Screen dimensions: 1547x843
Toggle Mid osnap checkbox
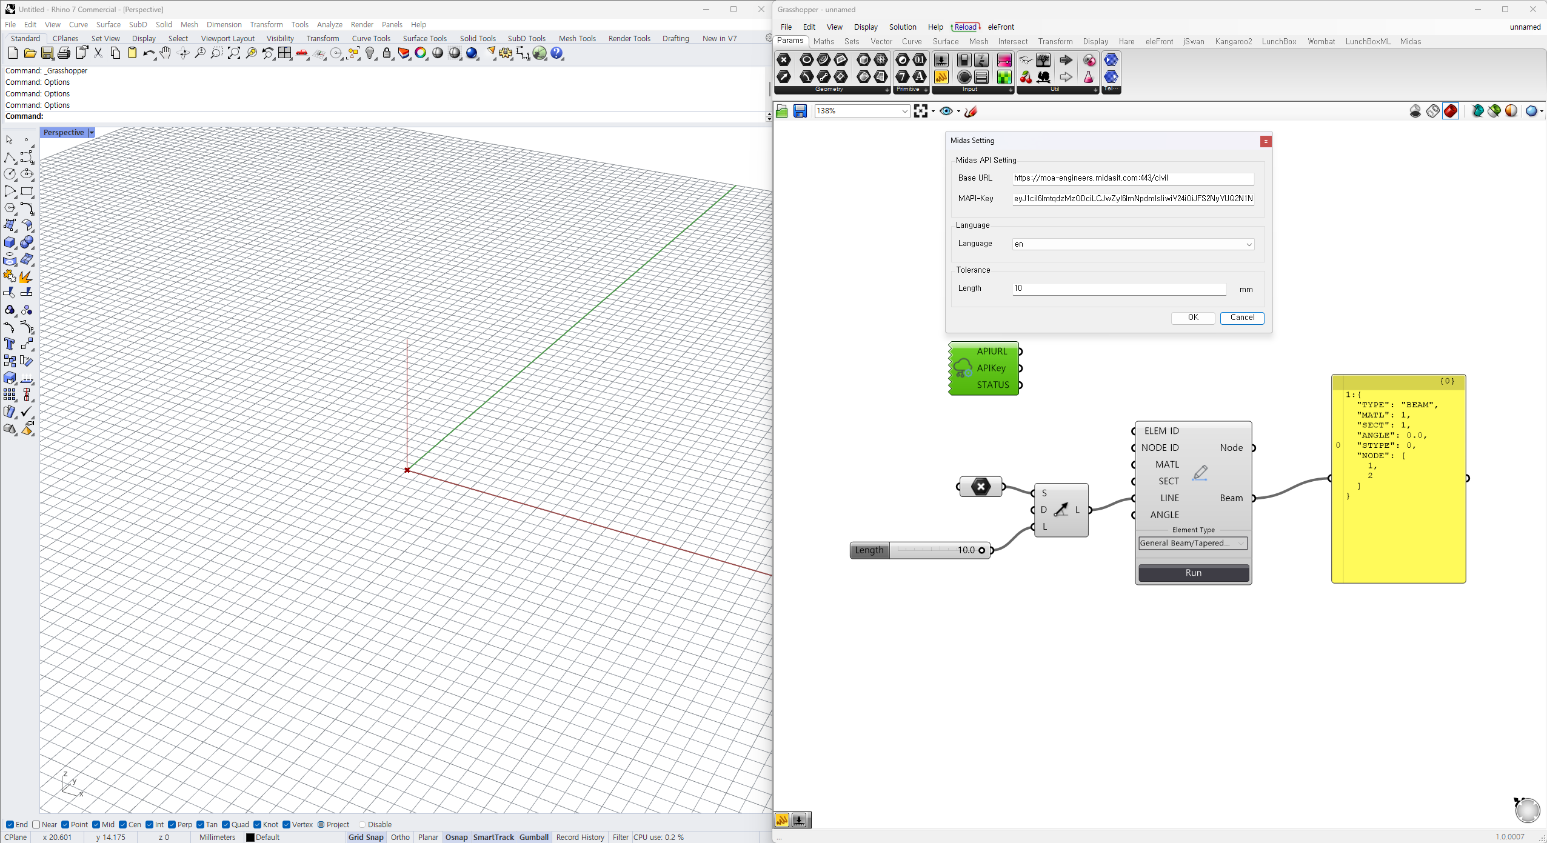coord(96,824)
